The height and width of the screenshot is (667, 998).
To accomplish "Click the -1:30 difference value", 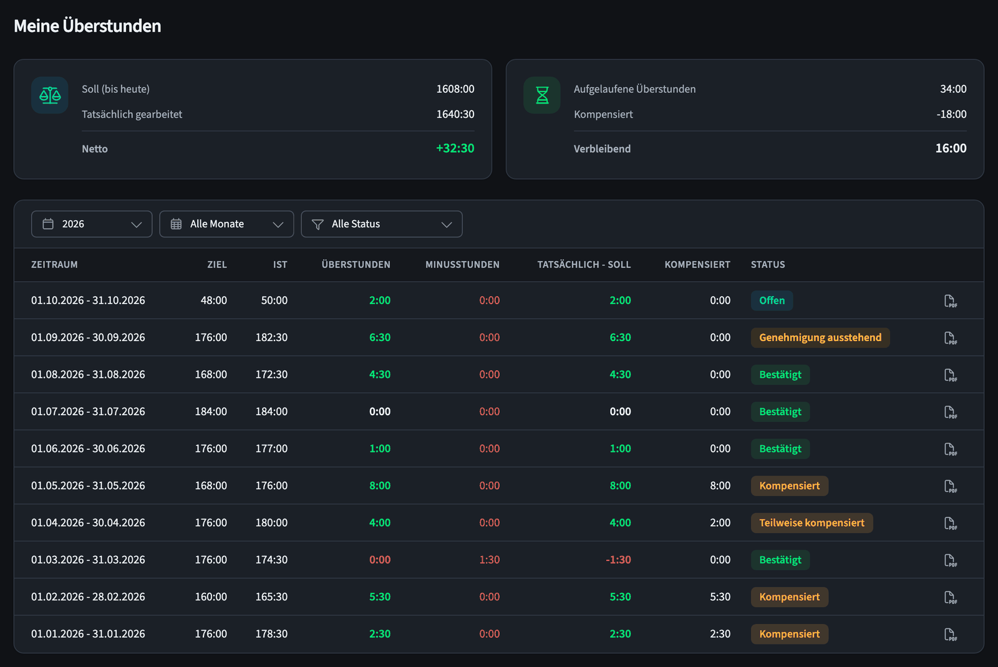I will pos(618,560).
